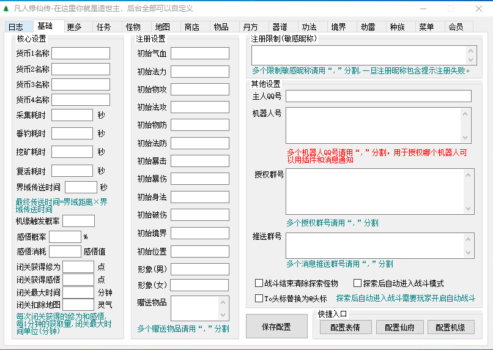Focus the 货币1名称 input field
Viewport: 493px width, 350px height.
(x=81, y=53)
